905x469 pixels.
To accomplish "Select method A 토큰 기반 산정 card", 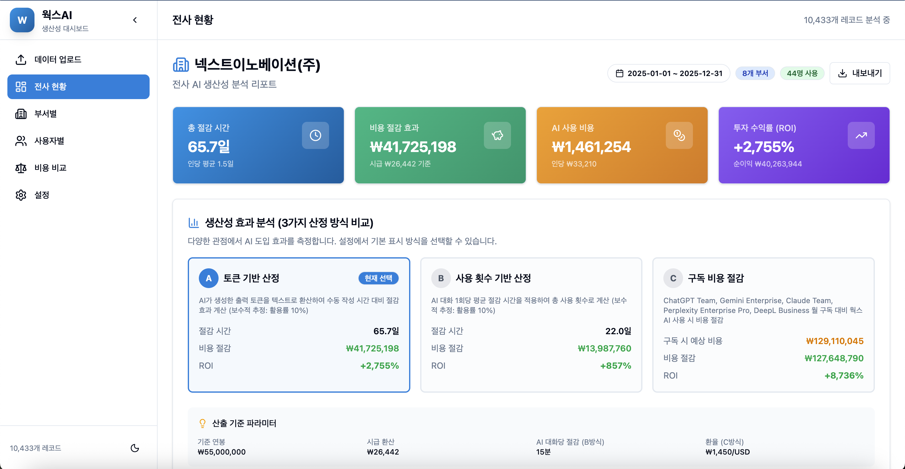I will (299, 325).
